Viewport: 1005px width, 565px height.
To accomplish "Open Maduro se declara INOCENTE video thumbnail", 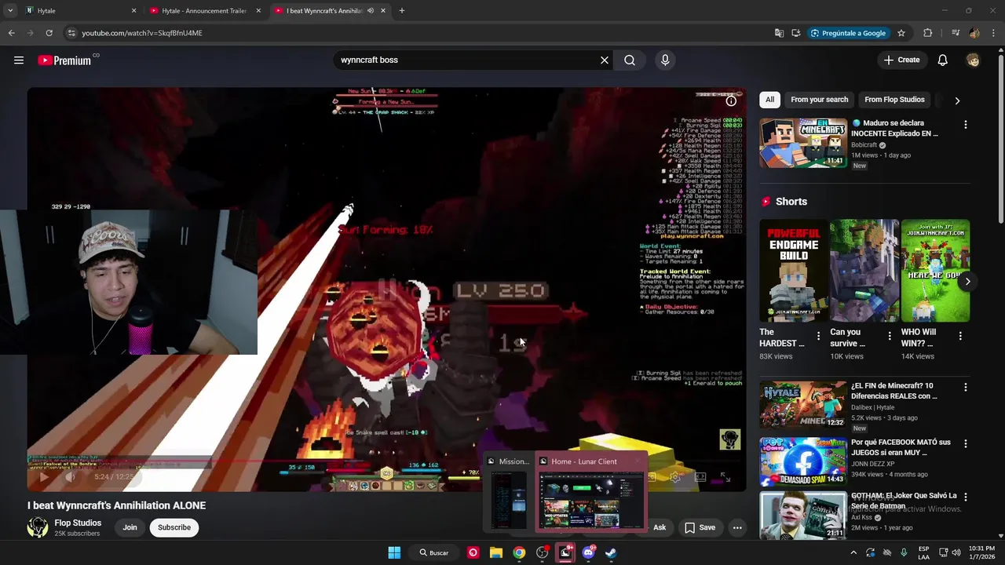I will tap(803, 143).
